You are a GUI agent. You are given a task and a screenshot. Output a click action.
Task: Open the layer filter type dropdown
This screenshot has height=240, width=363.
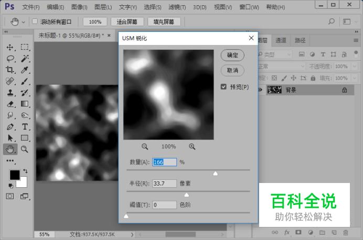tap(275, 54)
